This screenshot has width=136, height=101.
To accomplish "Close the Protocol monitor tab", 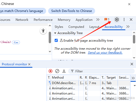I will [x=29, y=64].
